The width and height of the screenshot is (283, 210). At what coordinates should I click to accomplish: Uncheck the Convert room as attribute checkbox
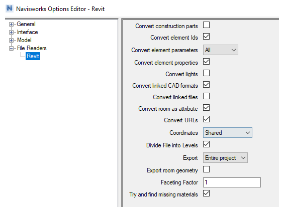(206, 108)
